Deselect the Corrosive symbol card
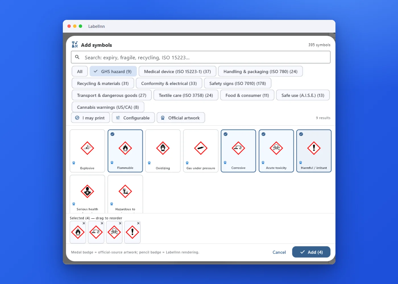This screenshot has width=398, height=284. click(238, 151)
